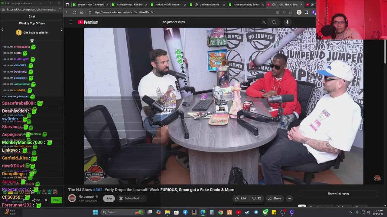Image resolution: width=387 pixels, height=217 pixels.
Task: Close the Stream - Kick Dashboard tab
Action: tap(107, 5)
